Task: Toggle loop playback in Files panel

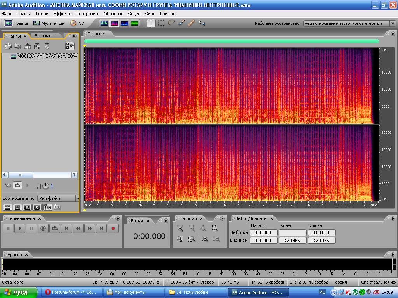Action: (x=17, y=185)
